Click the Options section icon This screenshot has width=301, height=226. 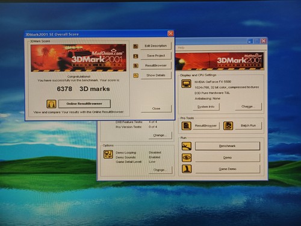point(108,154)
